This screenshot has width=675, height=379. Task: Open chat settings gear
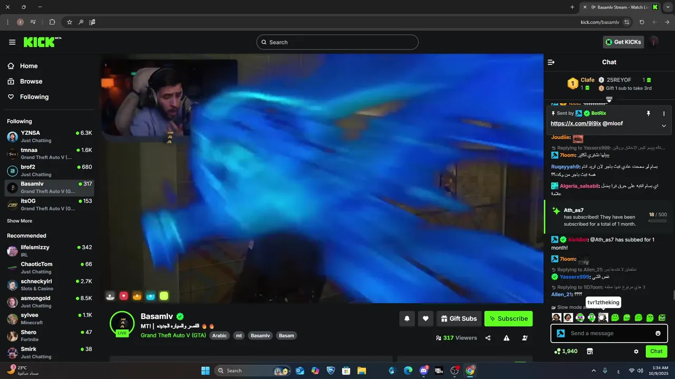(636, 351)
